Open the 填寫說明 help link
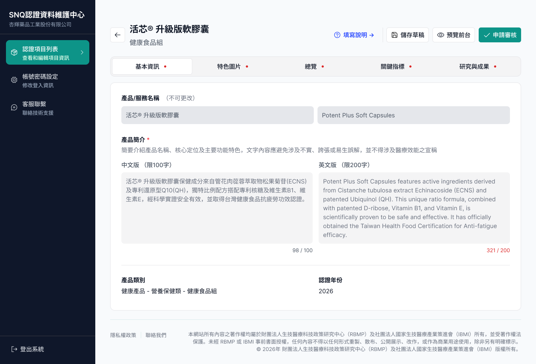This screenshot has height=364, width=536. [354, 35]
